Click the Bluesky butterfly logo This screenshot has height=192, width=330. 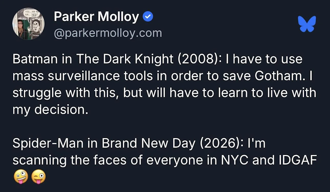pos(307,24)
